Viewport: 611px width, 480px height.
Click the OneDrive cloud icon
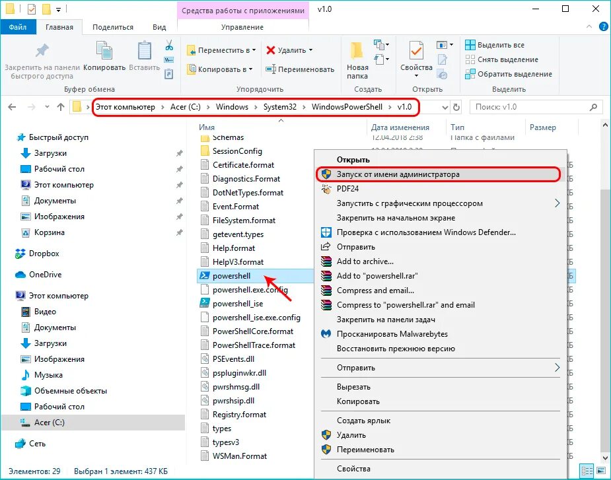click(20, 275)
